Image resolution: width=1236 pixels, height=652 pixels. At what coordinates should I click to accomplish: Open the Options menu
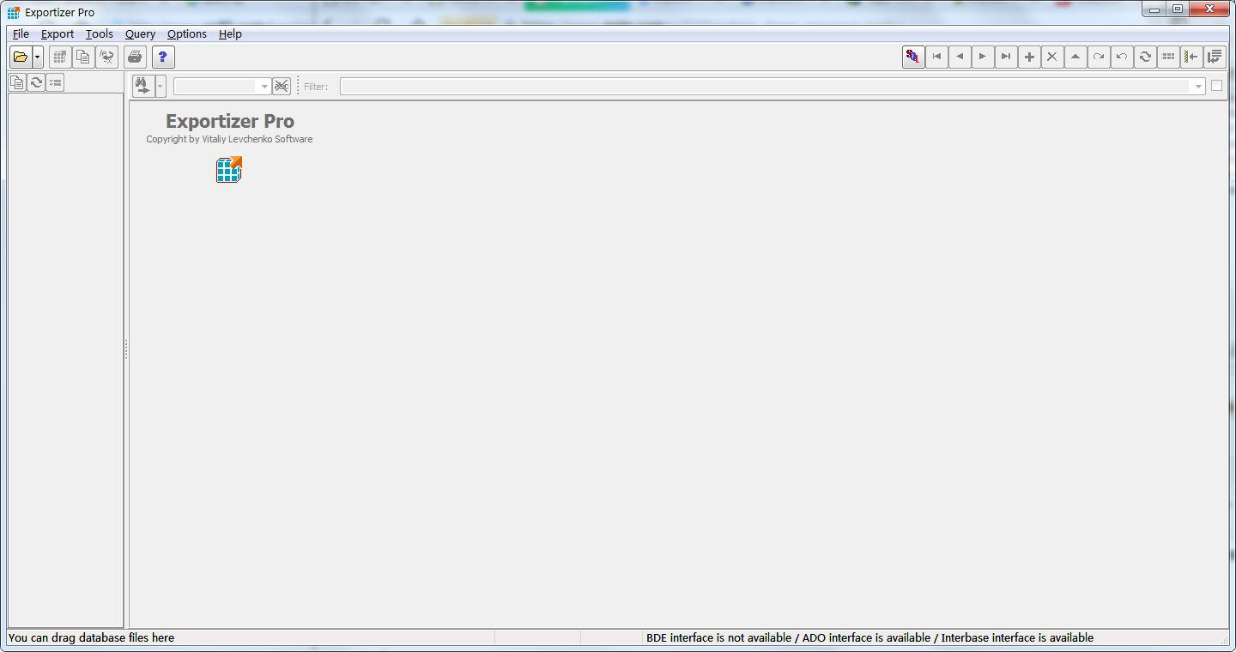point(187,34)
